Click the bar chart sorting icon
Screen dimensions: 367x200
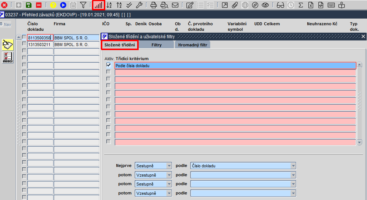99,5
